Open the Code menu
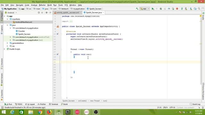The height and width of the screenshot is (115, 205). pyautogui.click(x=27, y=5)
